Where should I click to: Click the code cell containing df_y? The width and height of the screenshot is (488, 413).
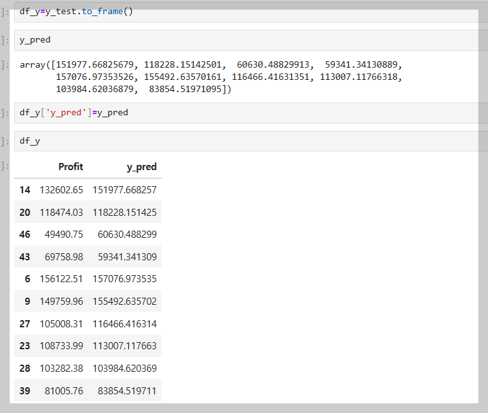point(251,141)
